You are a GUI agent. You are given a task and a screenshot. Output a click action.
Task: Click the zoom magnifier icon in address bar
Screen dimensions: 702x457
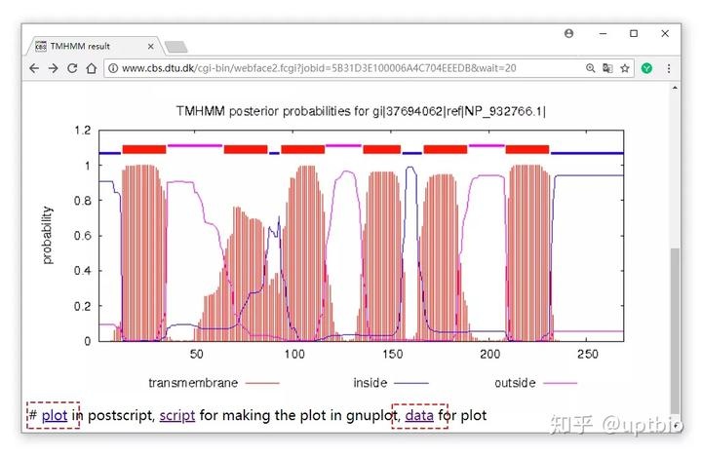590,68
